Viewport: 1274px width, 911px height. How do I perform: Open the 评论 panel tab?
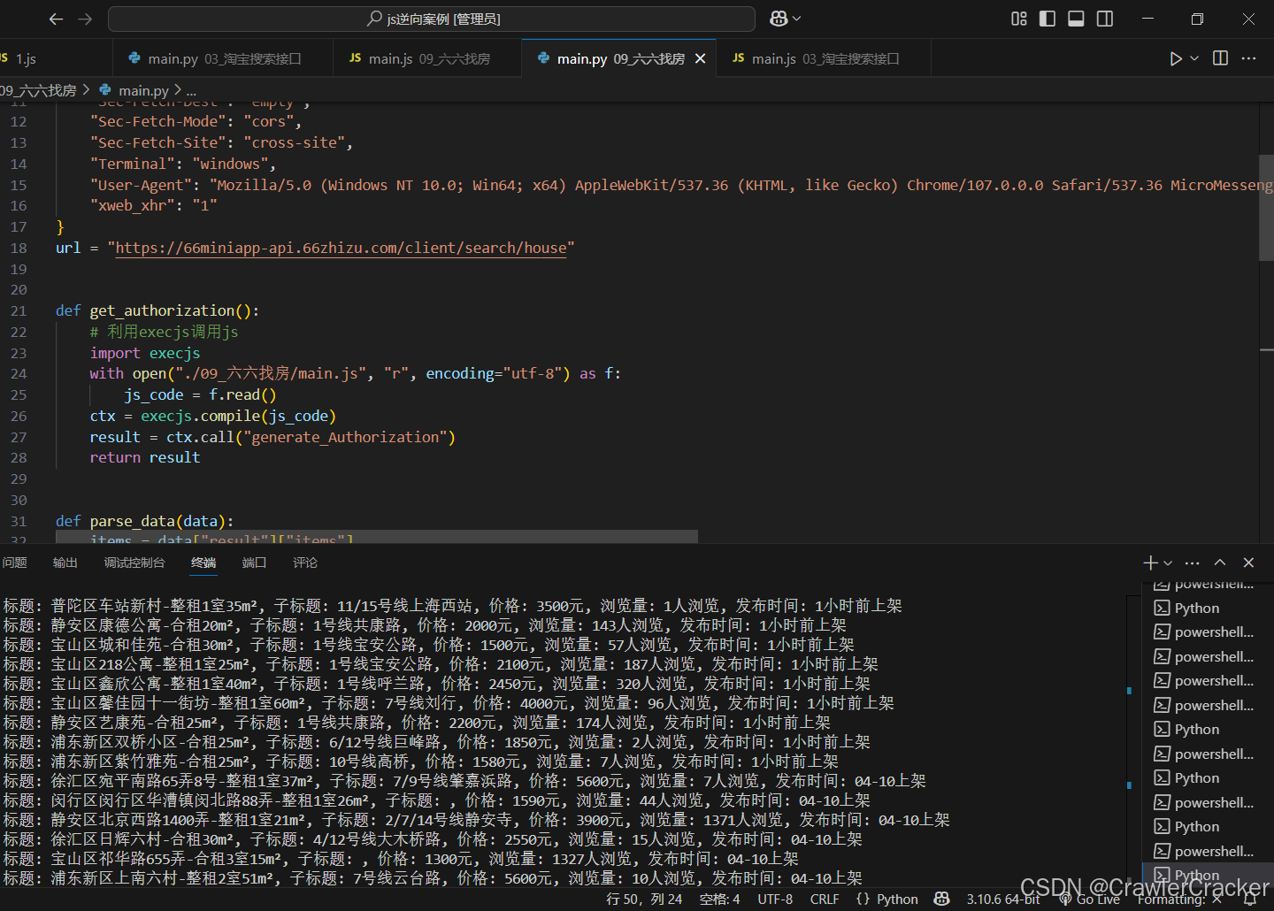tap(305, 563)
